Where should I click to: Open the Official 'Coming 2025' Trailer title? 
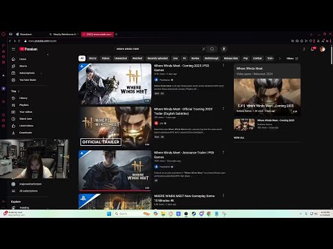(x=183, y=111)
